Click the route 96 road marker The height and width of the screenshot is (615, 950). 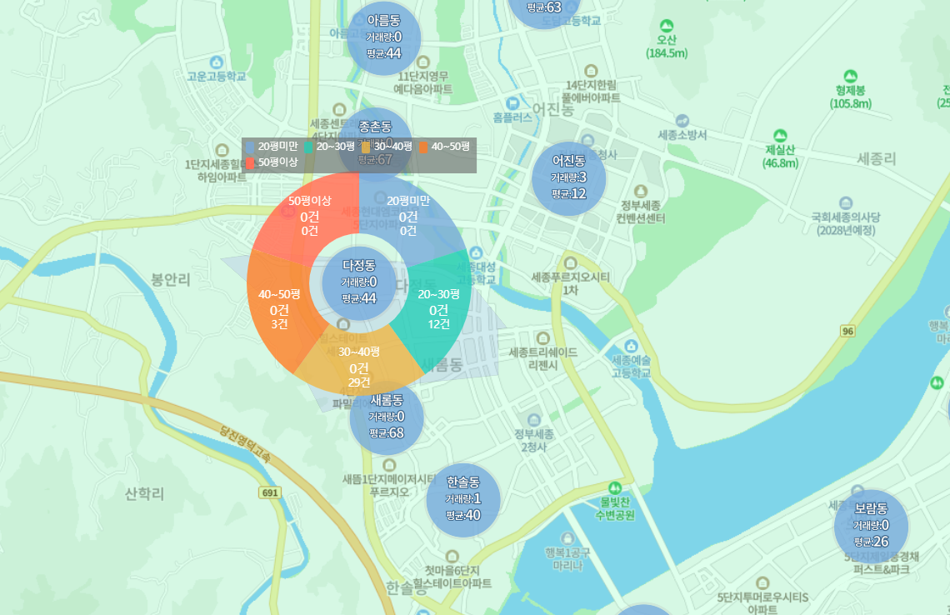pyautogui.click(x=847, y=331)
